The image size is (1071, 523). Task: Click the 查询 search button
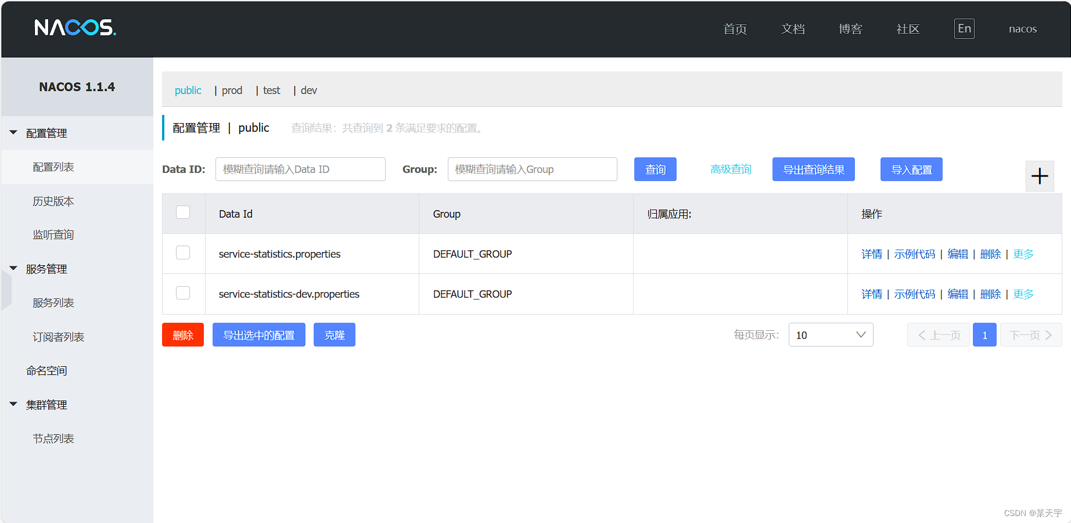655,169
